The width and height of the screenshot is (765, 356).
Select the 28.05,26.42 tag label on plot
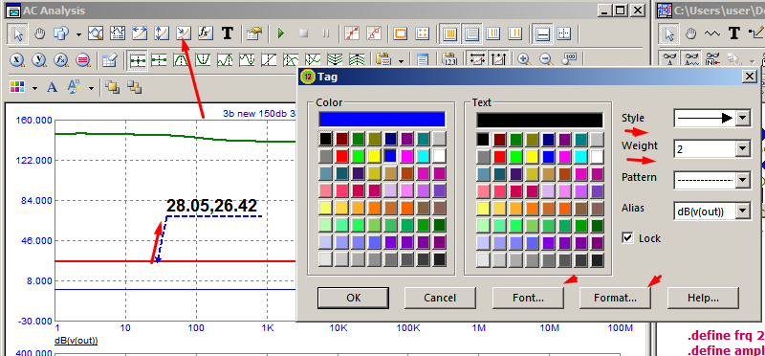tap(211, 206)
